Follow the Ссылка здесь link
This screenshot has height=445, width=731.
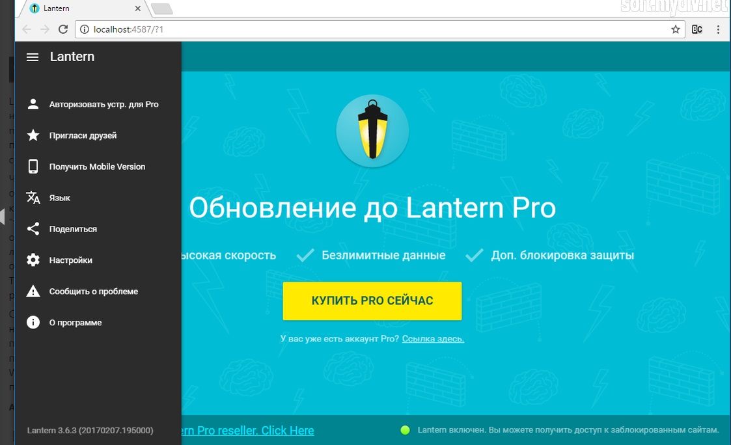click(433, 339)
